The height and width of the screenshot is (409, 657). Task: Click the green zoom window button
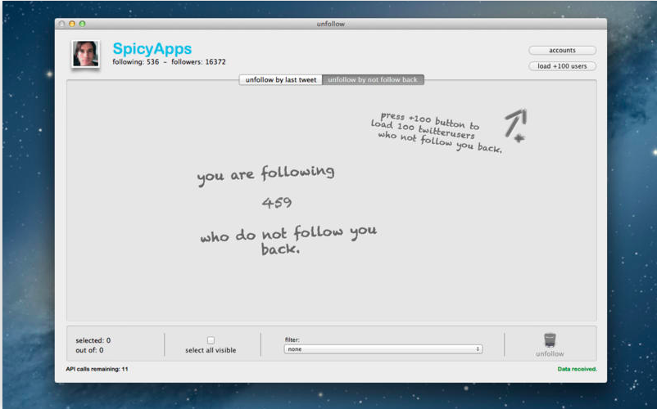pyautogui.click(x=83, y=24)
